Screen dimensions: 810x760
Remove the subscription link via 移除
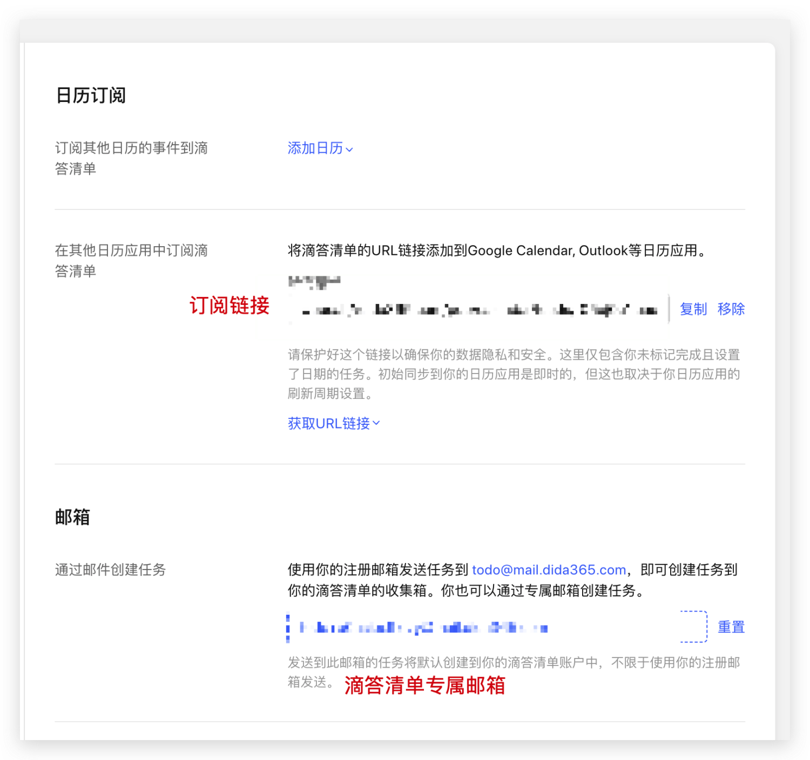click(x=731, y=309)
